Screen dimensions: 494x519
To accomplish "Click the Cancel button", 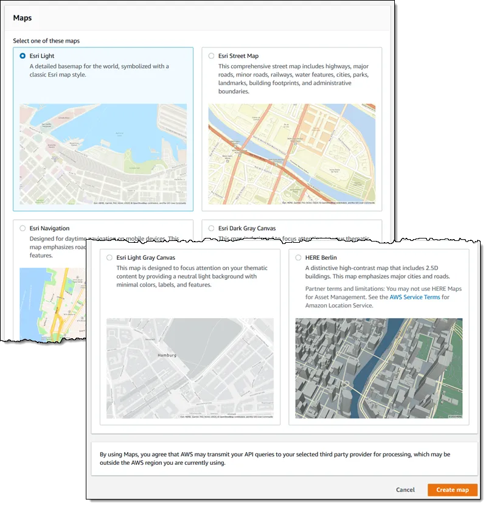I will coord(405,490).
